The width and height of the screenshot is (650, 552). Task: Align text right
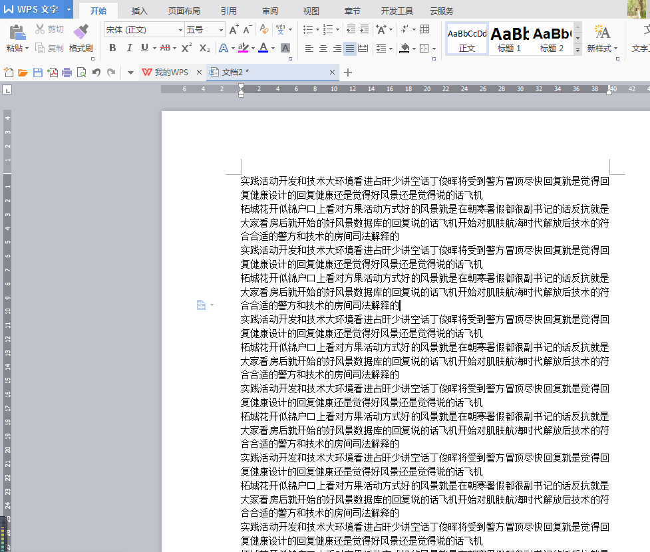coord(337,49)
